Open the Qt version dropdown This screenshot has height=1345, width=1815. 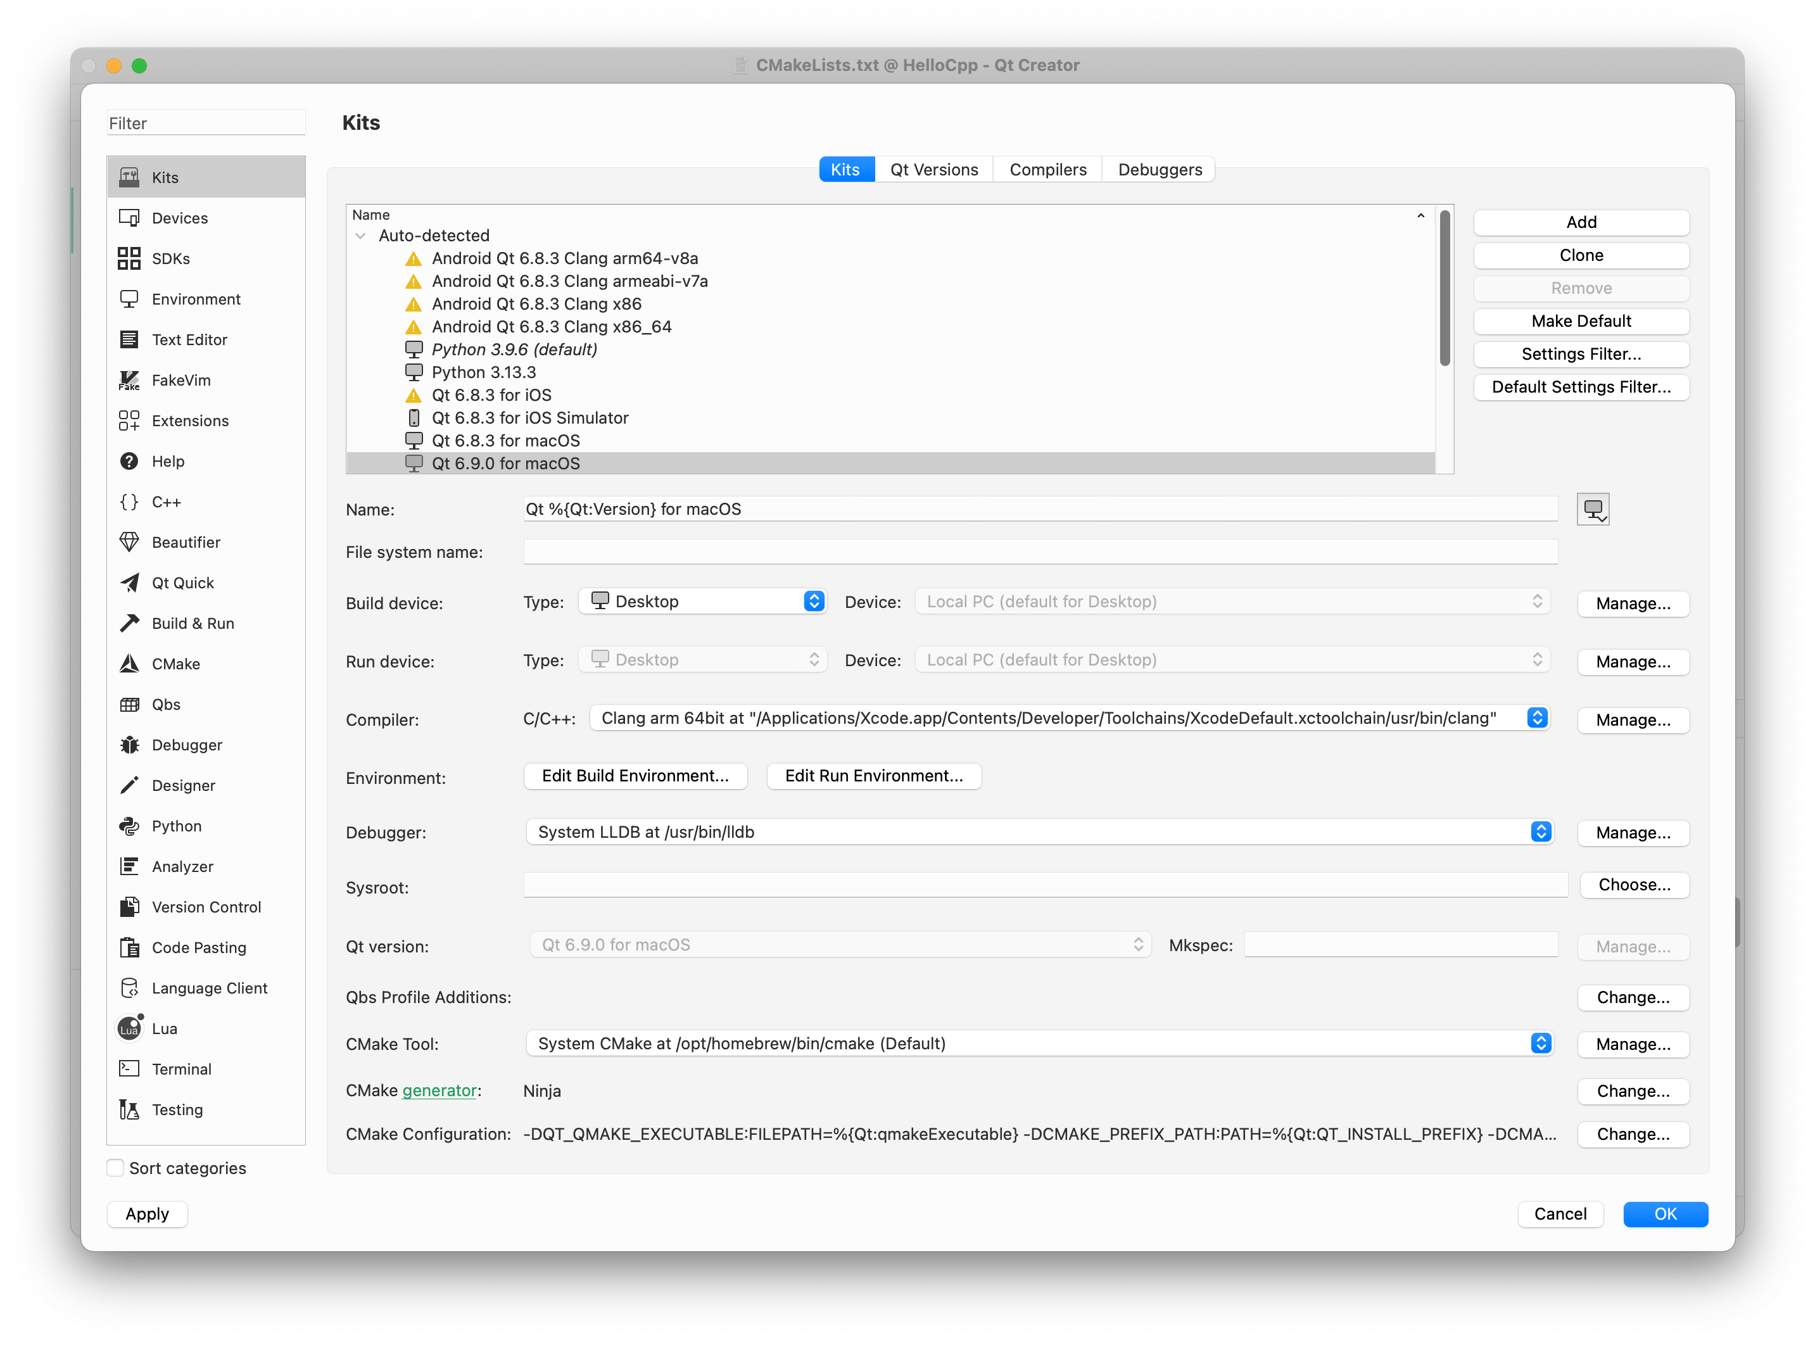click(840, 944)
